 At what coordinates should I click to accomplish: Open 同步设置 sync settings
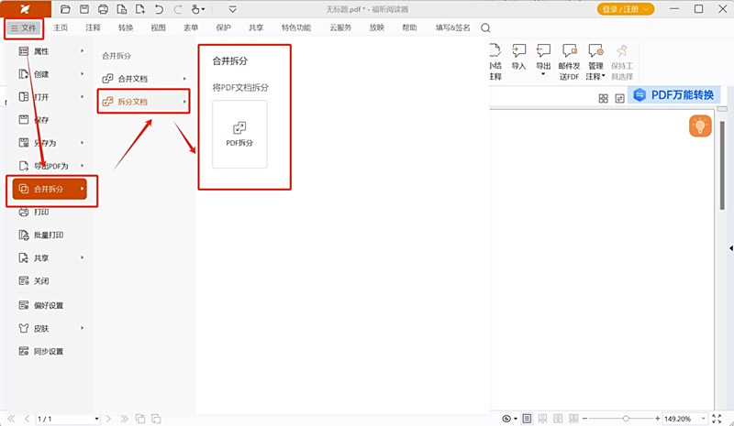pos(51,351)
